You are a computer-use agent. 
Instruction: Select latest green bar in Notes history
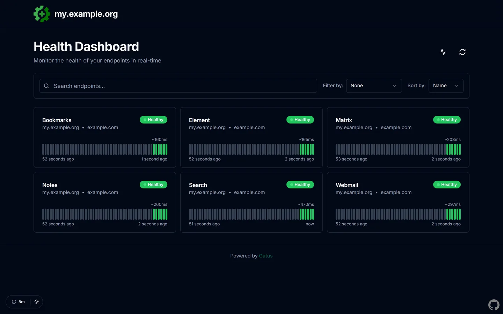tap(166, 214)
